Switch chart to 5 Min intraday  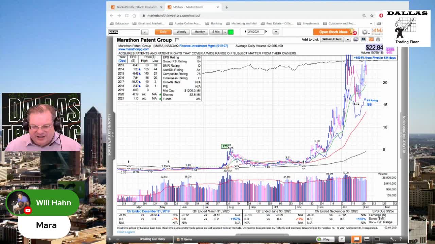(216, 32)
